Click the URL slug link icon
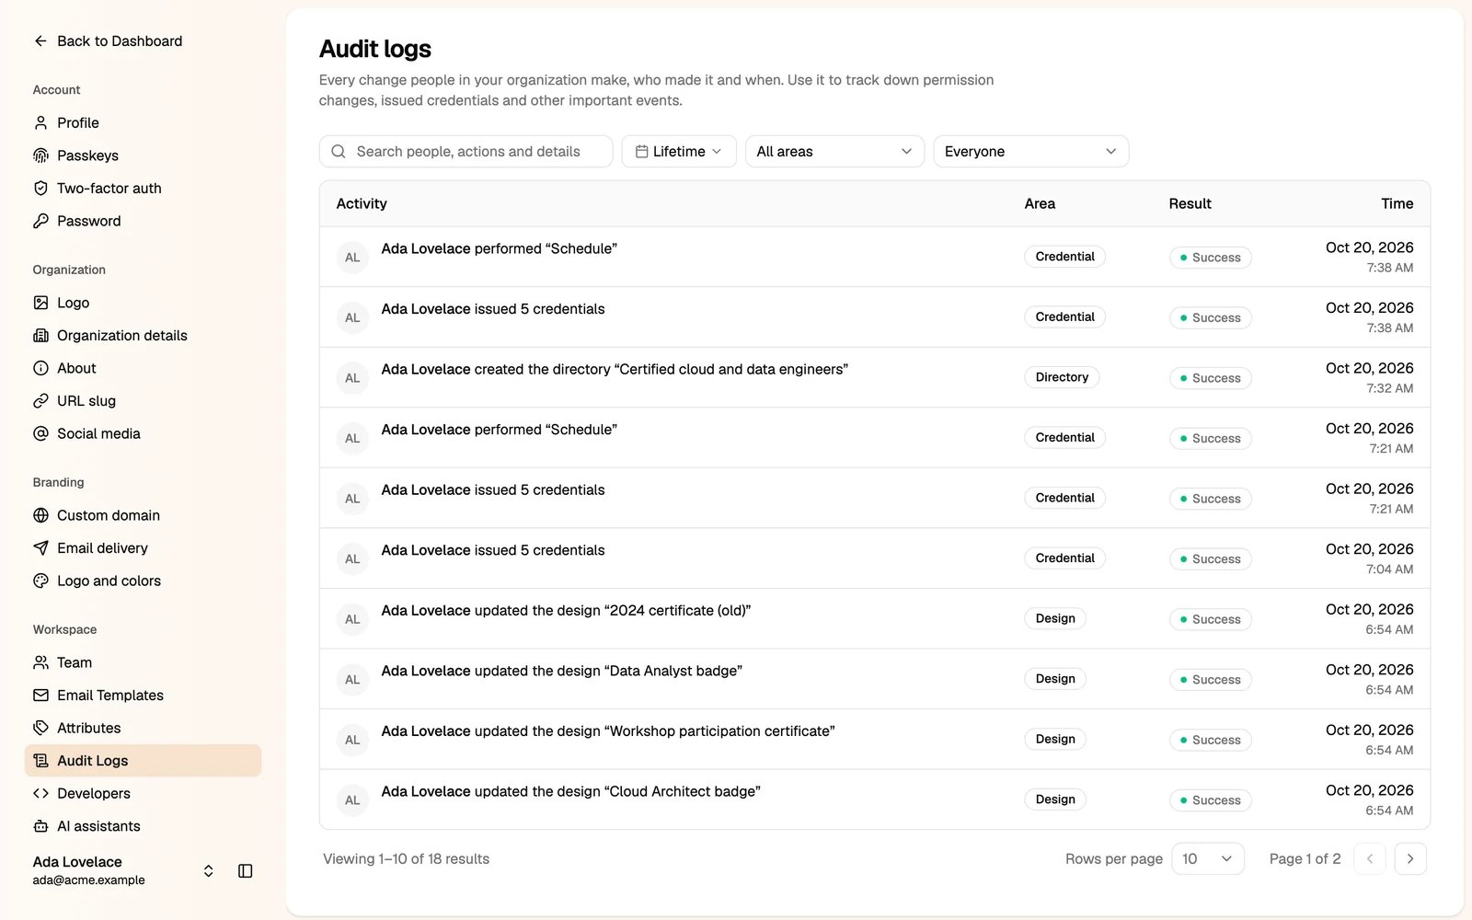 click(x=40, y=401)
